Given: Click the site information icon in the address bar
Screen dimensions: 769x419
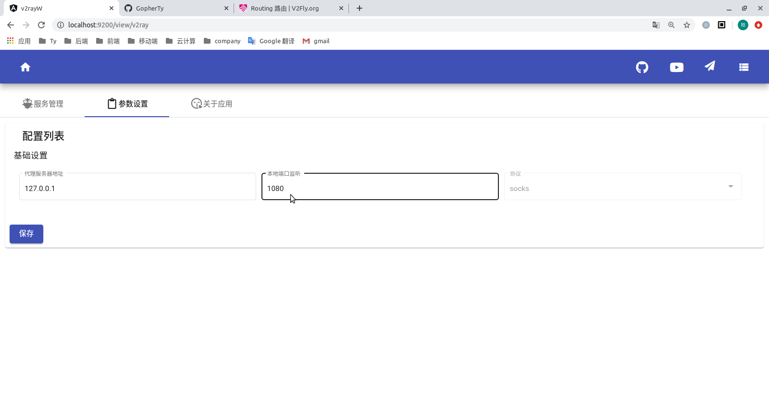Looking at the screenshot, I should (61, 25).
